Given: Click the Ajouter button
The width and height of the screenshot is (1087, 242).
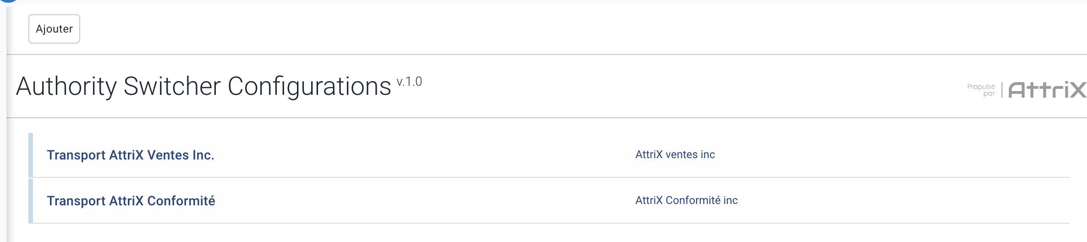Looking at the screenshot, I should pos(54,29).
